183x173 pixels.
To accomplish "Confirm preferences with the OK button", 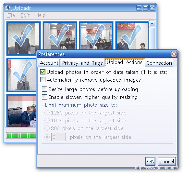I will pos(150,161).
